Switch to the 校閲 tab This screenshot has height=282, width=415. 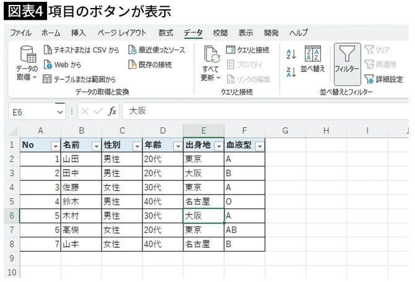(221, 33)
